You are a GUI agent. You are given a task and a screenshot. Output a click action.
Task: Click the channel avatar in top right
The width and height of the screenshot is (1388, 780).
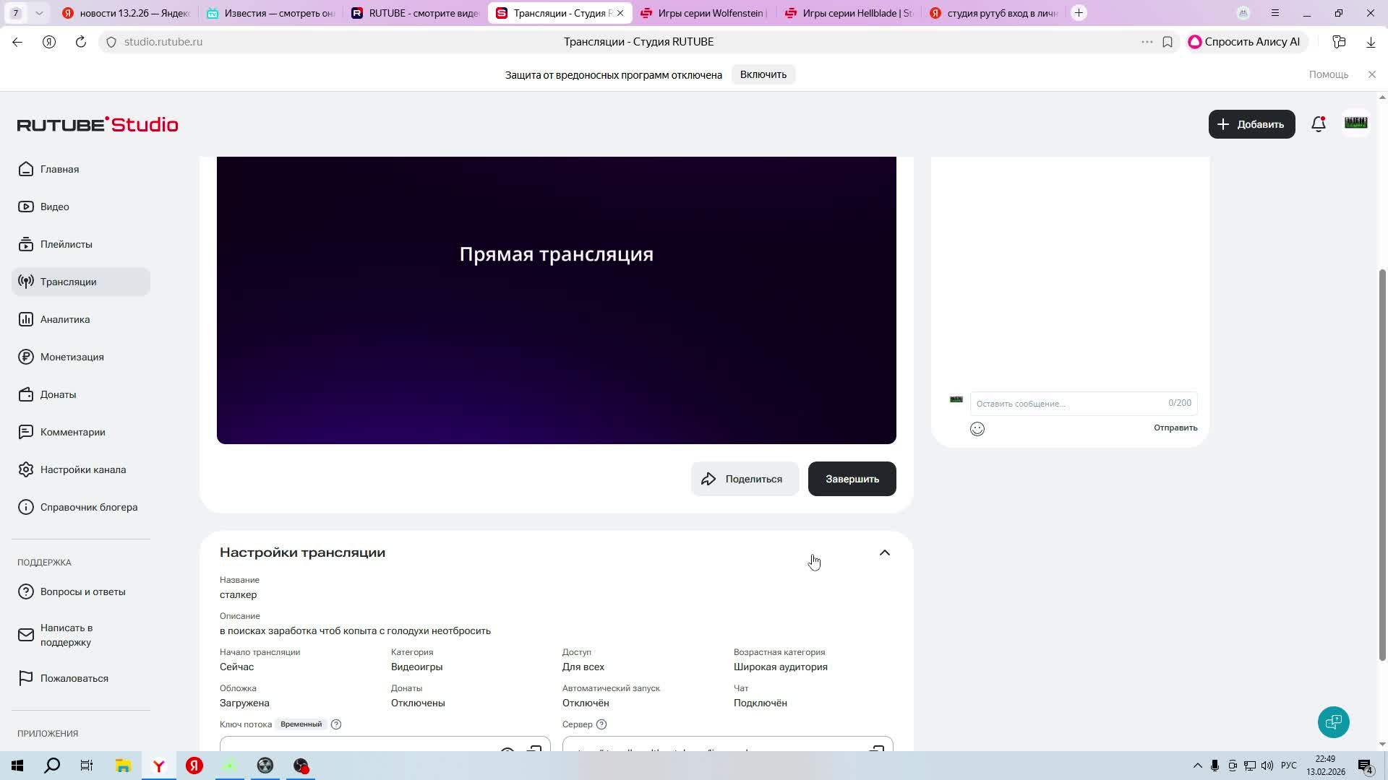(x=1355, y=123)
